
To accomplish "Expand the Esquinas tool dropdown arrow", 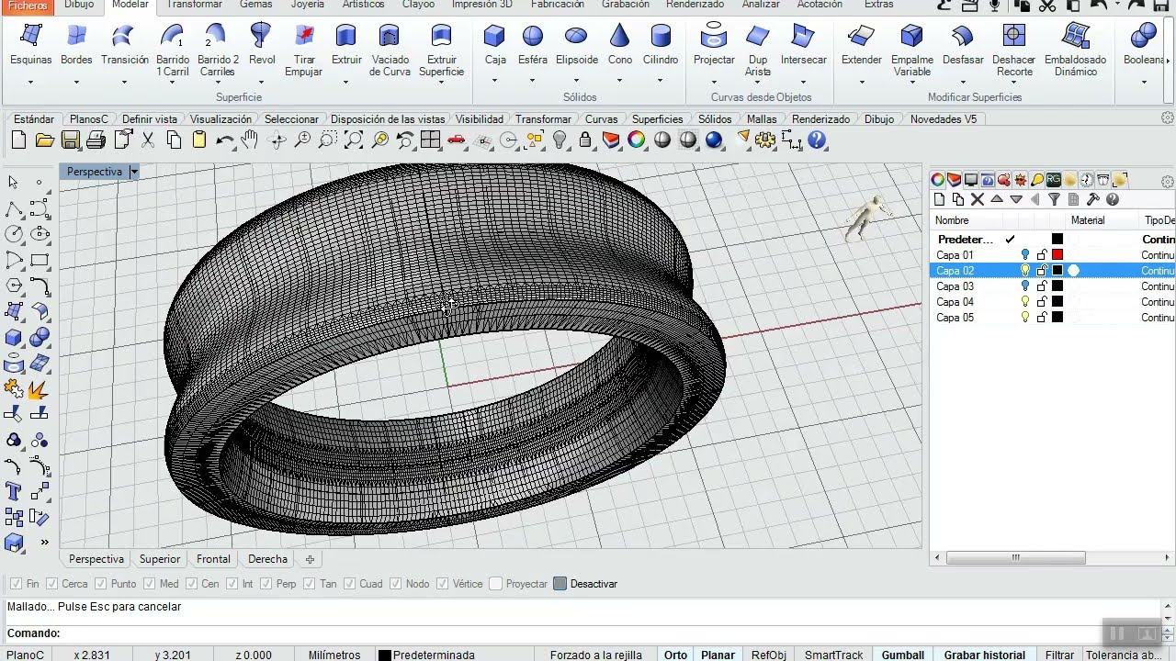I will pyautogui.click(x=30, y=82).
